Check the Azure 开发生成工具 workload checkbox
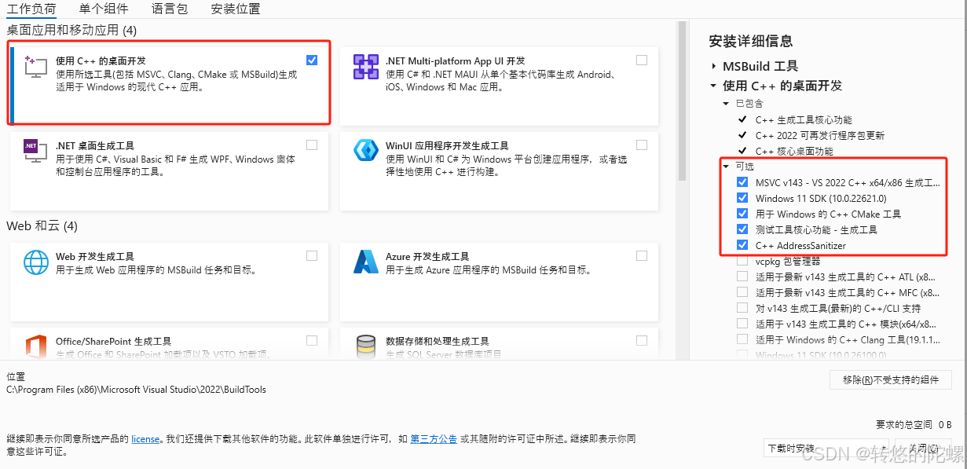This screenshot has width=967, height=469. [642, 255]
